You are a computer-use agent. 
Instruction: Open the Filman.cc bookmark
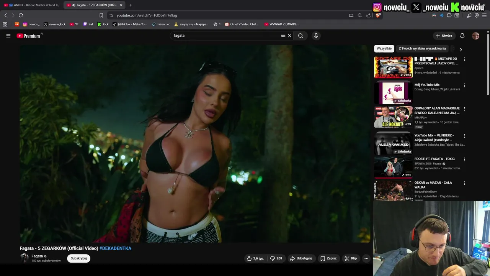point(161,24)
